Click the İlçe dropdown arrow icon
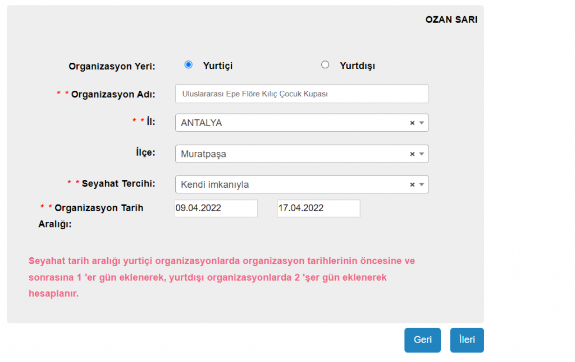The width and height of the screenshot is (575, 362). point(422,154)
